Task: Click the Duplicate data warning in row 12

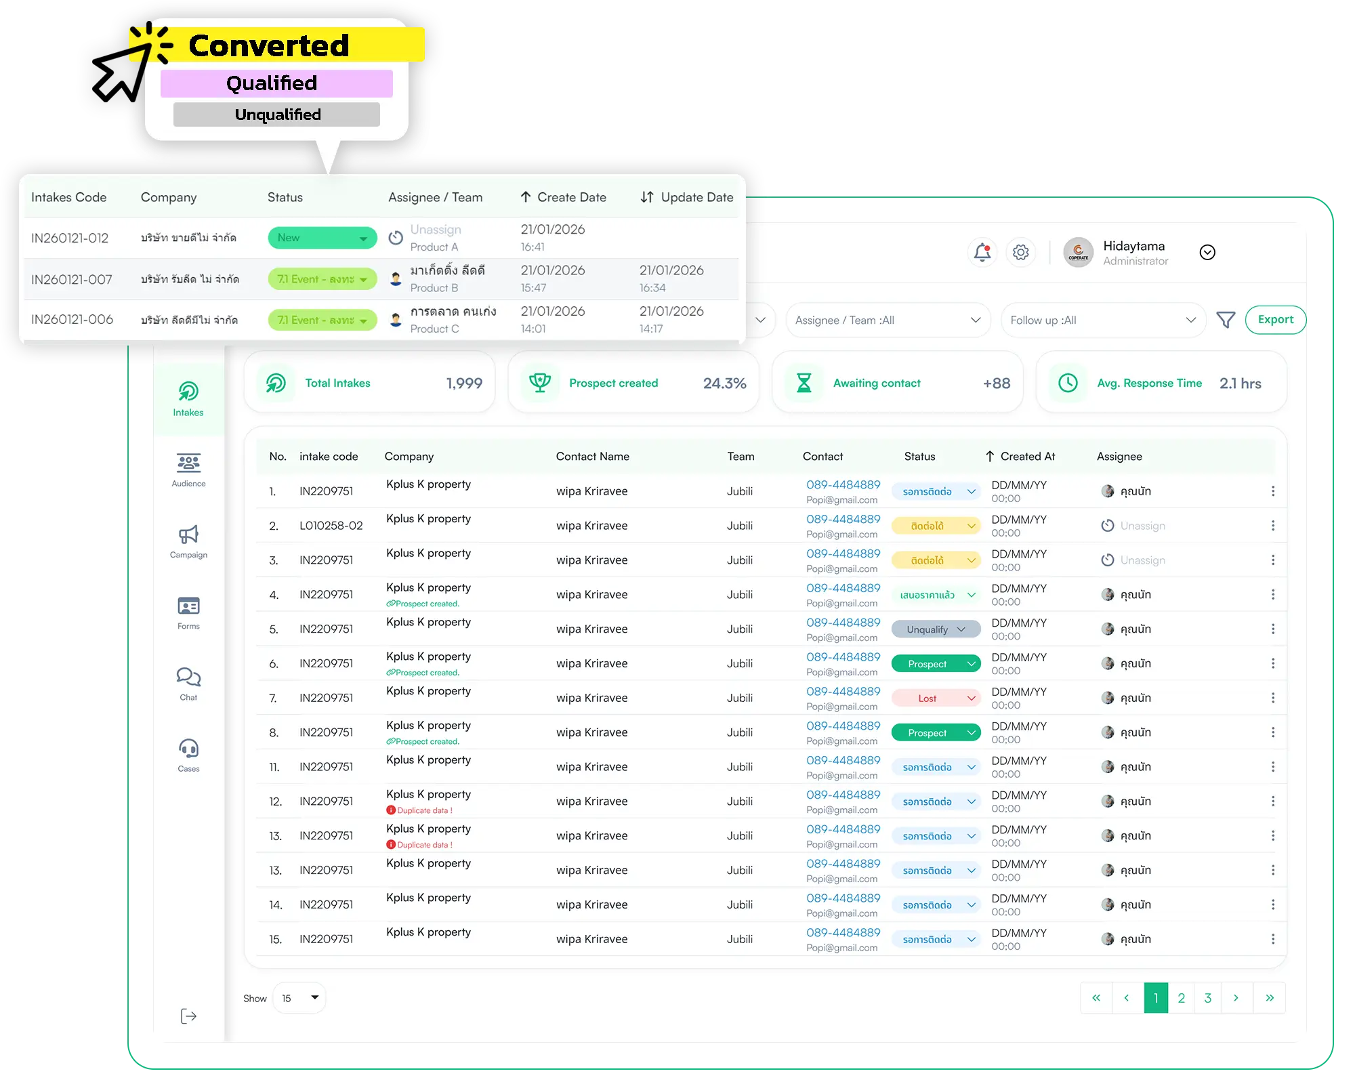Action: tap(419, 810)
